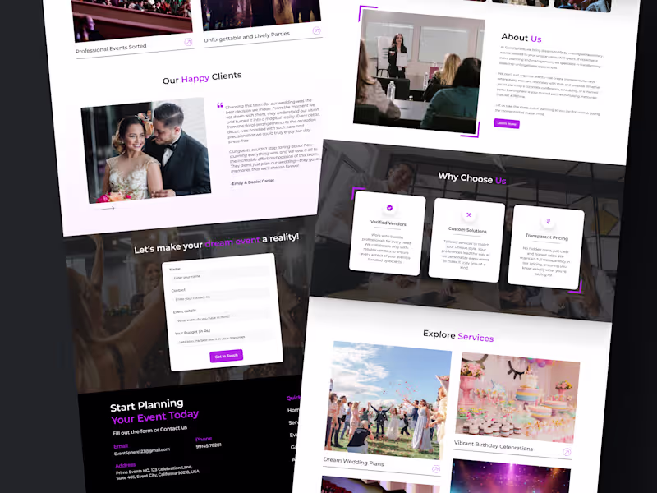Click the quotation mark icon above the testimonial

click(x=218, y=105)
